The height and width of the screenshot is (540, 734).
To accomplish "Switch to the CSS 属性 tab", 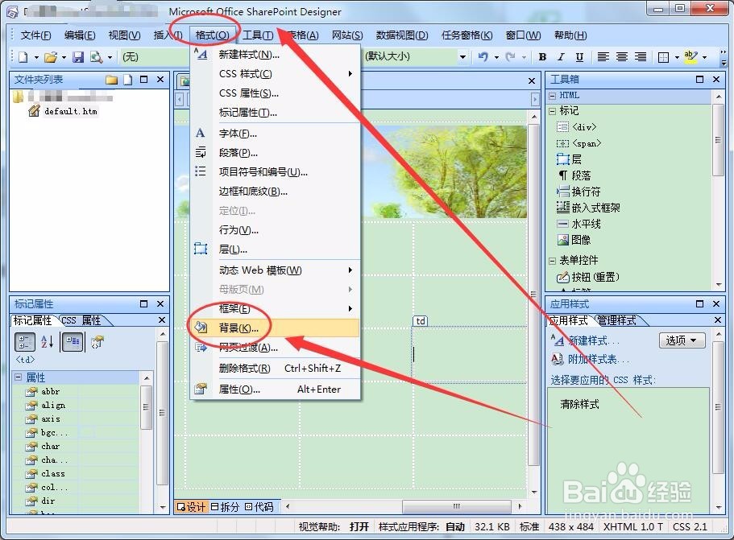I will 81,320.
